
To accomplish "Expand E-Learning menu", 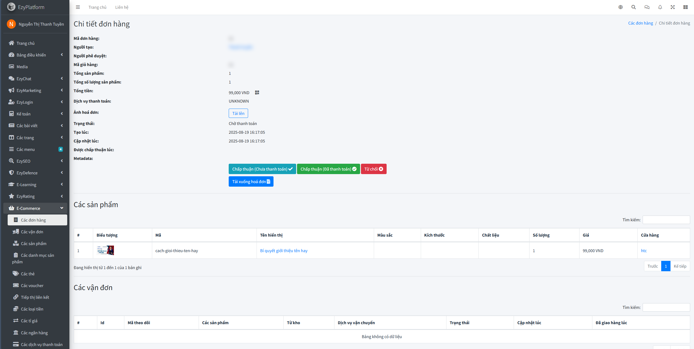I will click(x=35, y=184).
